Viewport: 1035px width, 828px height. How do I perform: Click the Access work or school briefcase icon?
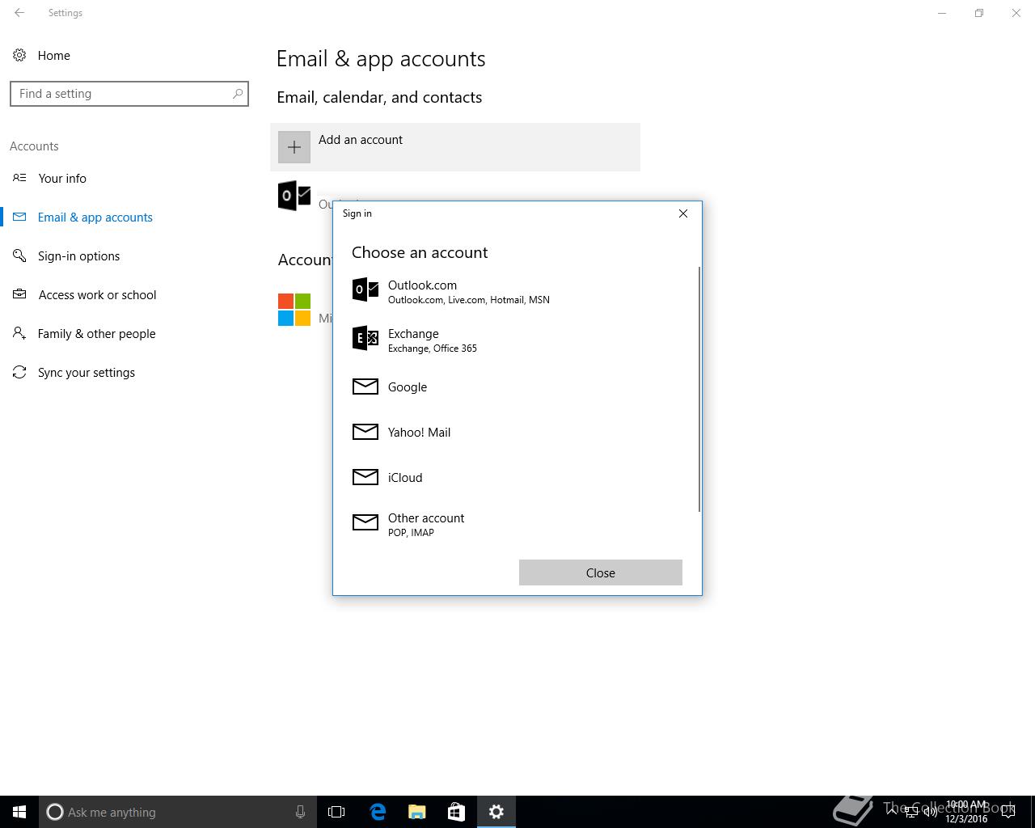(x=19, y=294)
